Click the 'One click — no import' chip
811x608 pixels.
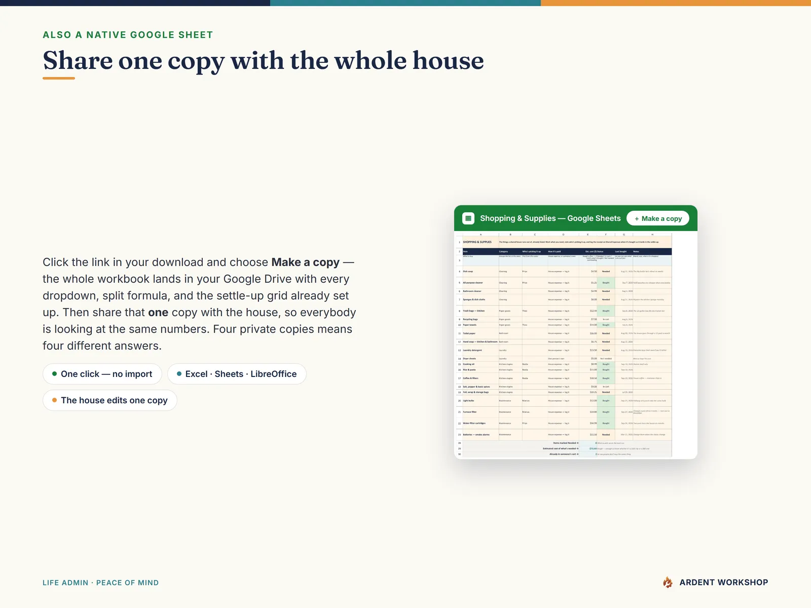click(x=102, y=374)
